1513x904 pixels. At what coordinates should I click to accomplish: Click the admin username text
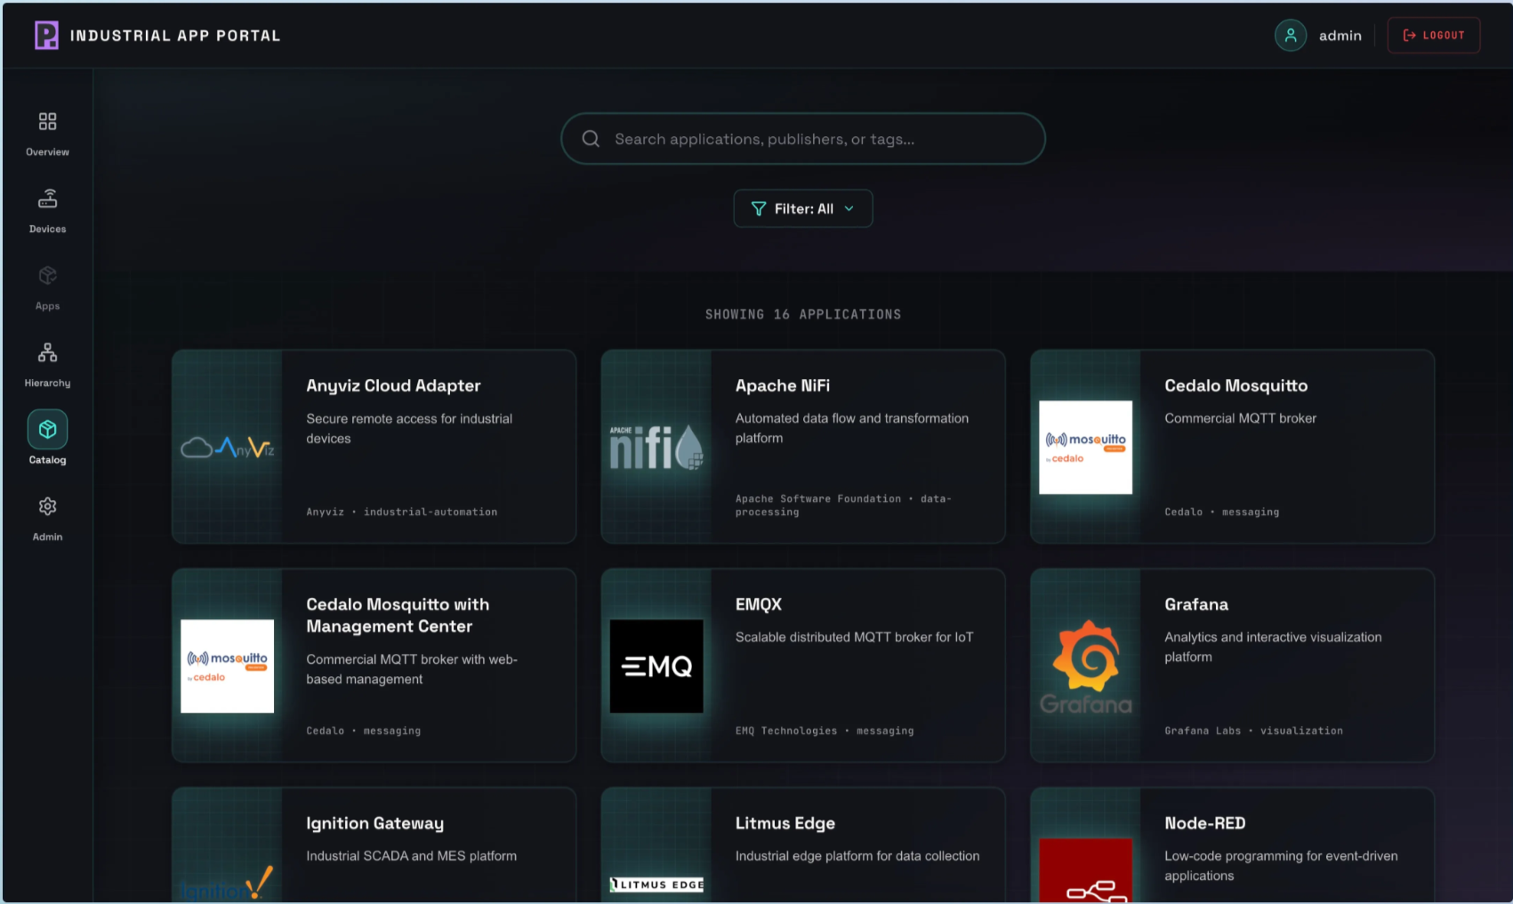click(x=1340, y=36)
